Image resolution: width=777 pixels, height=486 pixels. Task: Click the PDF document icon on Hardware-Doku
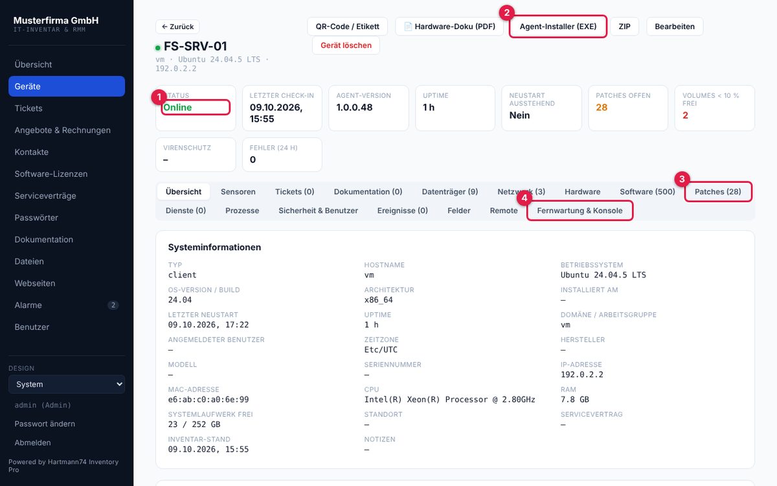[x=408, y=27]
